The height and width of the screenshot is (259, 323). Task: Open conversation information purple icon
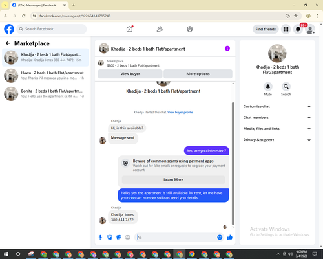[x=227, y=49]
